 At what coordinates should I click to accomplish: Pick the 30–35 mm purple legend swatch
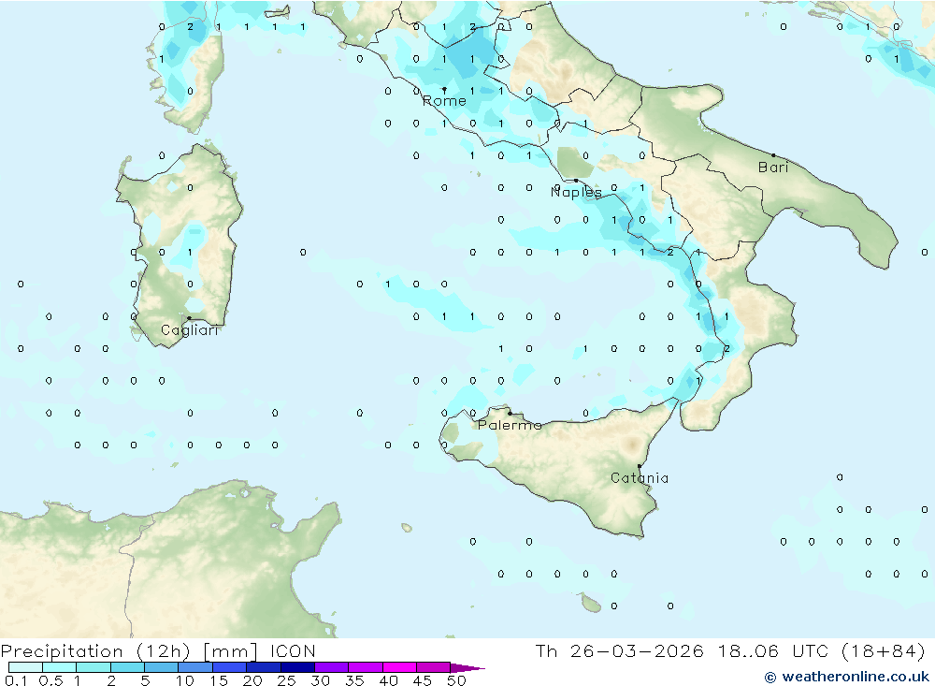(x=331, y=667)
